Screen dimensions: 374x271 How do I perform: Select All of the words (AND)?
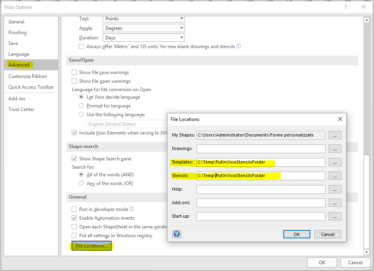coord(81,174)
